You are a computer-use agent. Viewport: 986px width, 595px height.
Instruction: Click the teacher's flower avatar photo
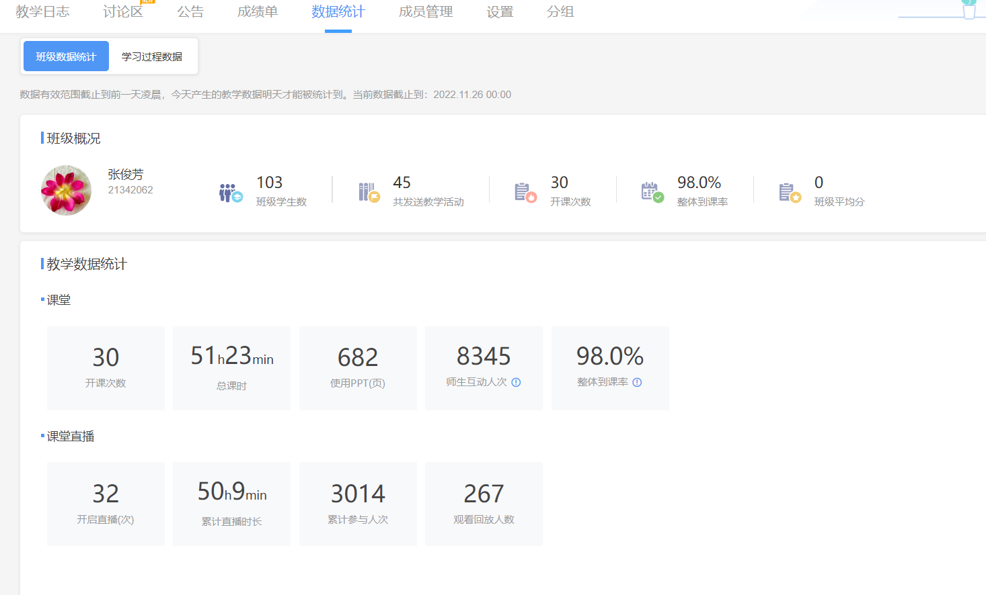point(66,191)
